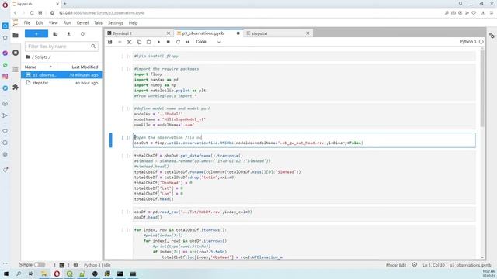Open the Code cell type dropdown
This screenshot has width=497, height=279.
(x=208, y=42)
